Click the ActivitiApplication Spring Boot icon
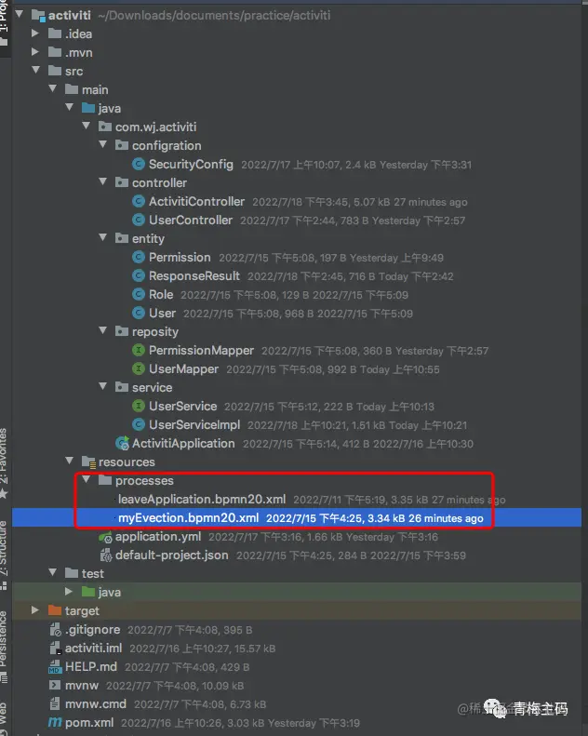Screen dimensions: 588x736 point(123,443)
